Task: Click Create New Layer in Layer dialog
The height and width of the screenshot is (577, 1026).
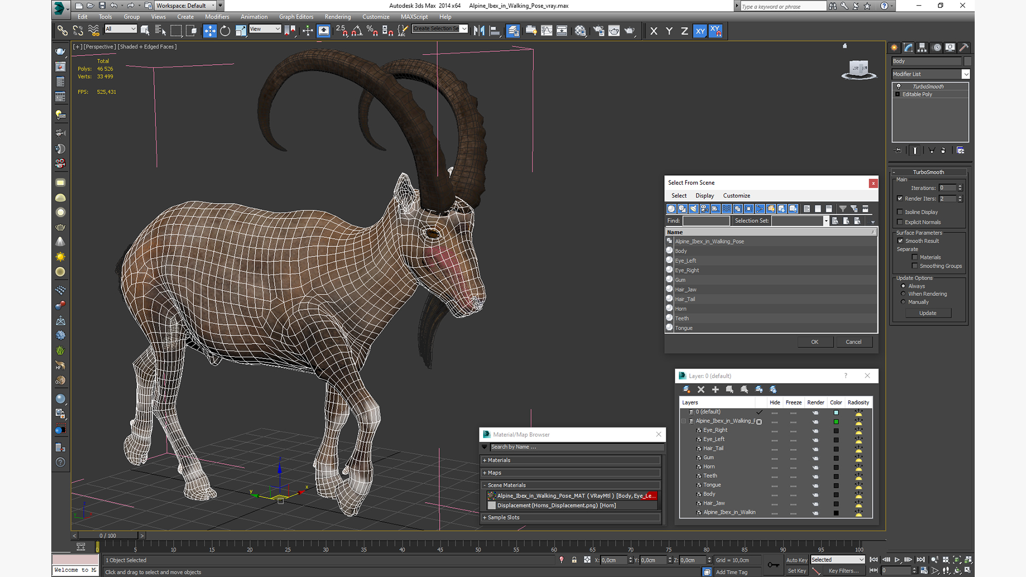Action: tap(687, 389)
